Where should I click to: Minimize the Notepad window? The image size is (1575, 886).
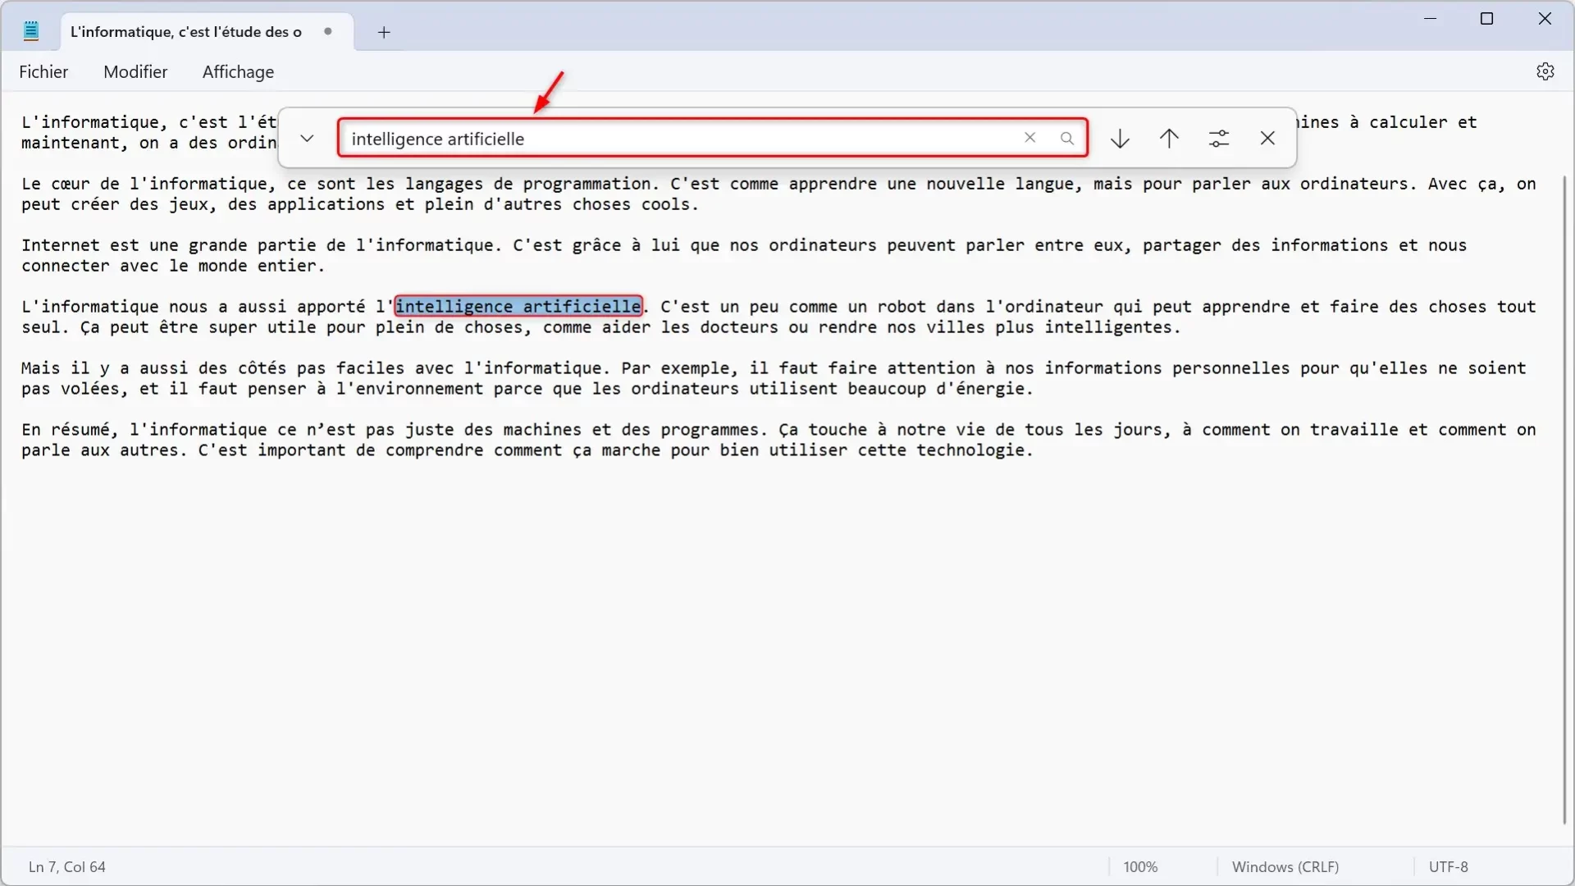(1431, 18)
